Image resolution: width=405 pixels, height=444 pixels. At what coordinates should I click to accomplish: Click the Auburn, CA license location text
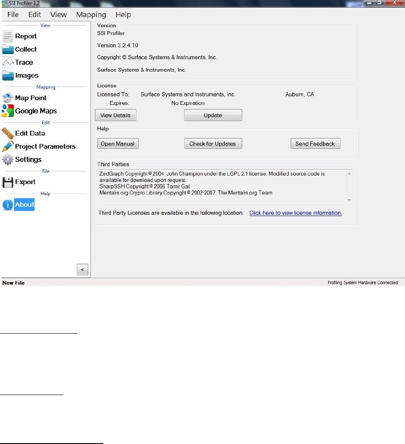300,94
